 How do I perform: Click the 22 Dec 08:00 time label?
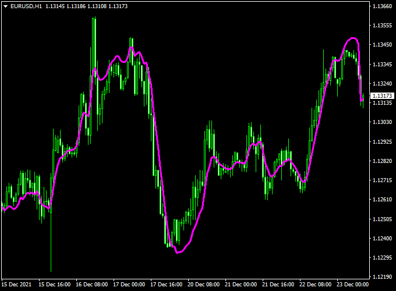(x=316, y=285)
